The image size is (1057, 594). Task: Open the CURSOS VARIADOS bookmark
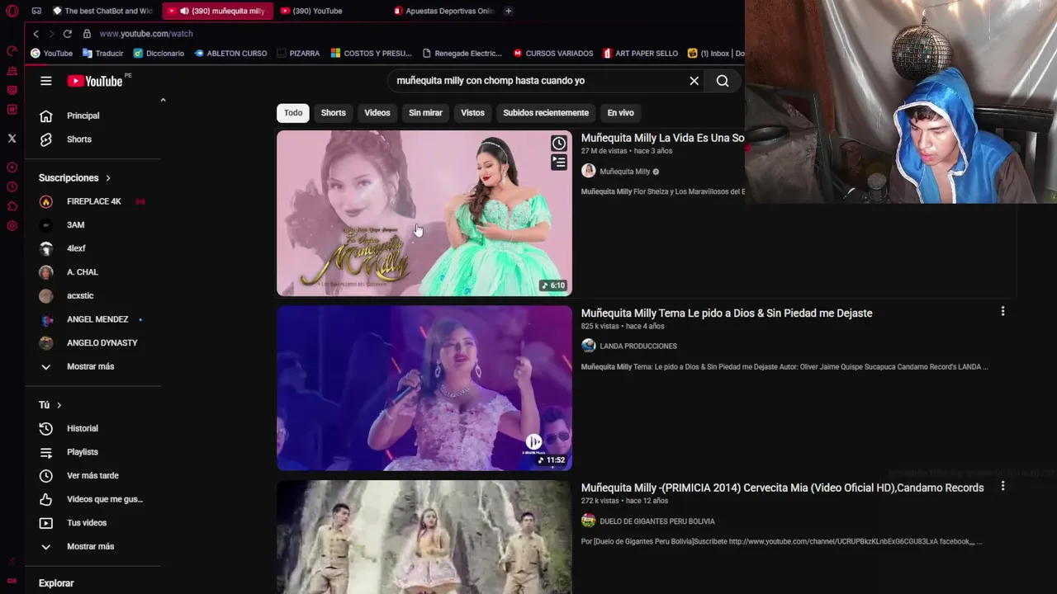pos(553,54)
